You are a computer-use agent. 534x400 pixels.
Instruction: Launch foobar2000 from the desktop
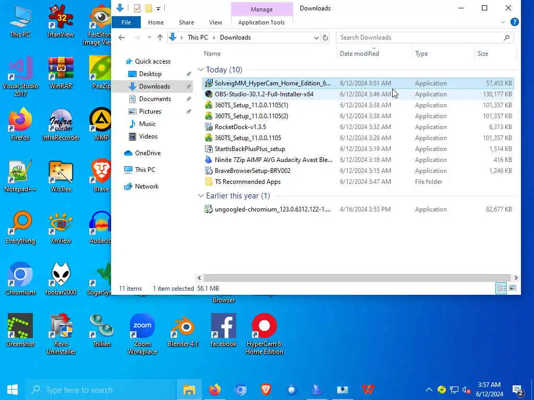(x=60, y=279)
